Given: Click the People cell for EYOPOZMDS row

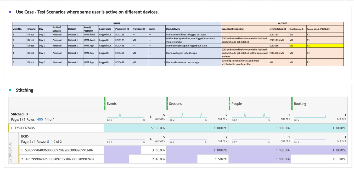Looking at the screenshot, I should [x=260, y=128].
